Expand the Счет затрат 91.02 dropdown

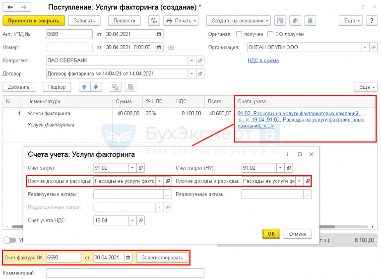point(132,168)
